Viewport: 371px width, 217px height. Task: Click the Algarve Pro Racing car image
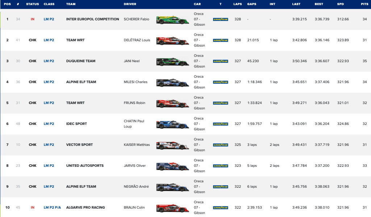(x=173, y=208)
